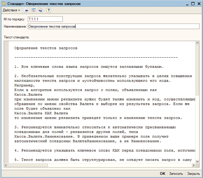Open help via the question mark icon

pos(49,10)
